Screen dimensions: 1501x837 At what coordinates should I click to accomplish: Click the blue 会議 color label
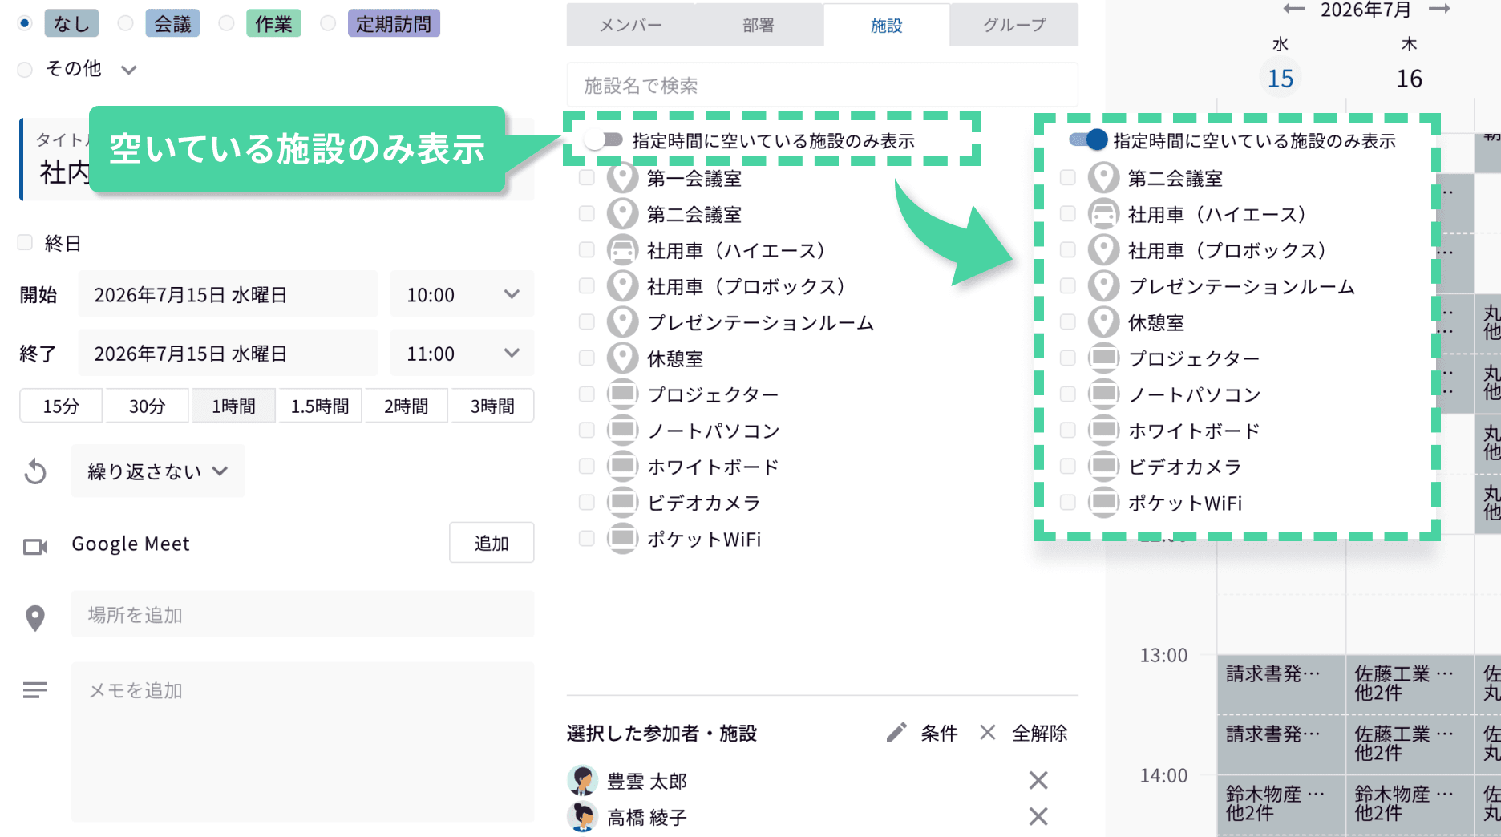[172, 23]
